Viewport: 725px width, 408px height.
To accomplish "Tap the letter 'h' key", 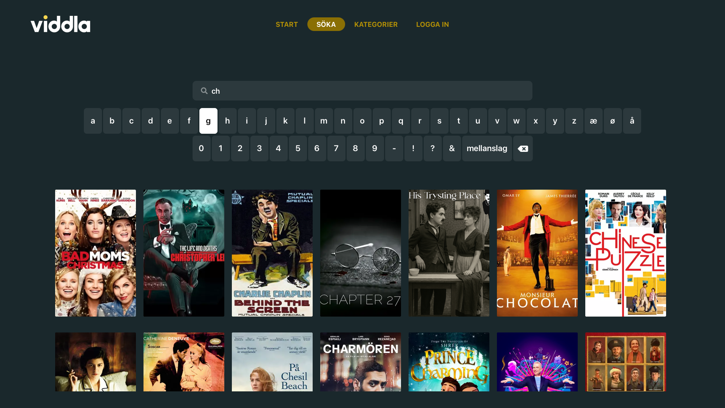I will click(x=228, y=121).
